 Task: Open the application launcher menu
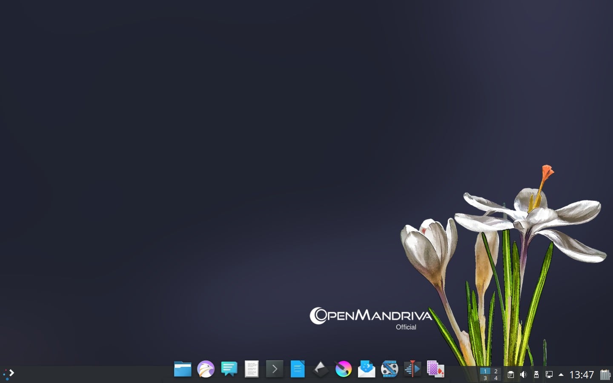point(9,374)
